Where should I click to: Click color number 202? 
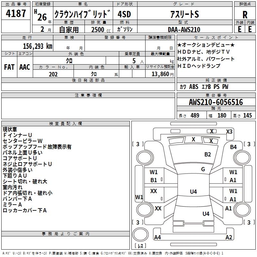[x=53, y=74]
